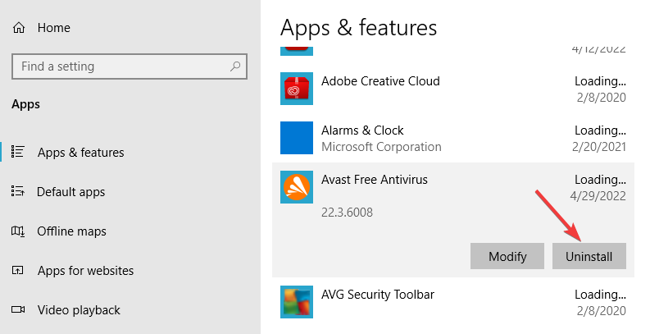The height and width of the screenshot is (334, 650).
Task: Focus the Find a setting search box
Action: pyautogui.click(x=130, y=66)
